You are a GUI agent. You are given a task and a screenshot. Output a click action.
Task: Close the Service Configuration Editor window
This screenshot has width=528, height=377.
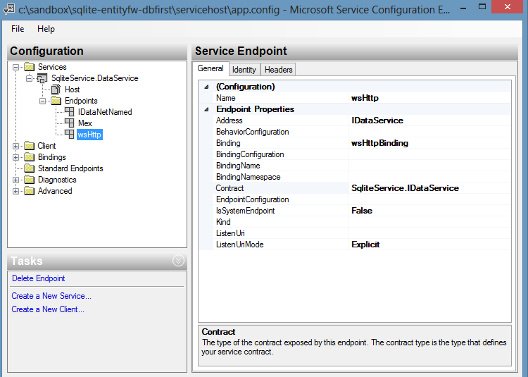pos(508,7)
